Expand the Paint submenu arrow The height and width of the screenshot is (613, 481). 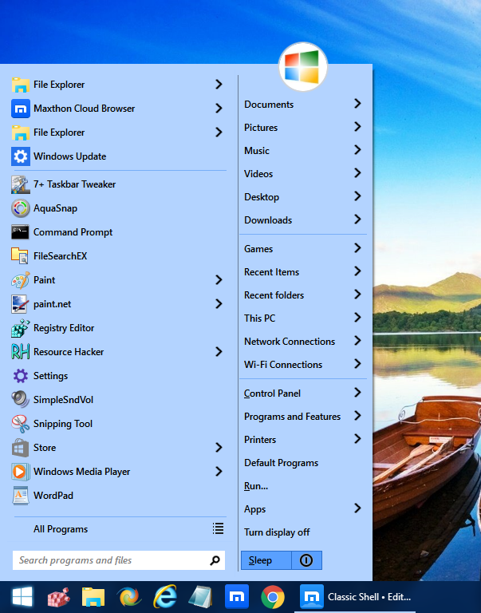click(219, 280)
